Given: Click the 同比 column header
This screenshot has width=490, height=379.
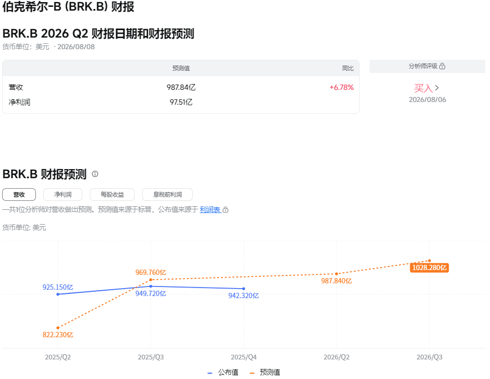Looking at the screenshot, I should (x=348, y=68).
